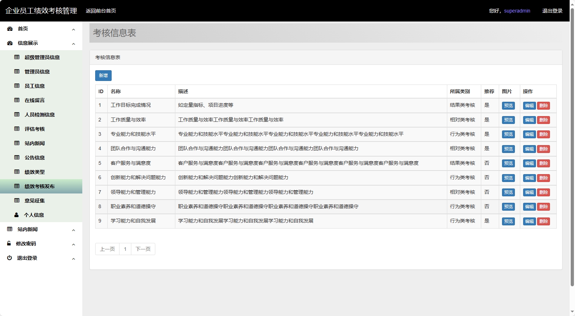Viewport: 575px width, 316px height.
Task: Click the dashboard icon beside 首页
Action: tap(10, 29)
